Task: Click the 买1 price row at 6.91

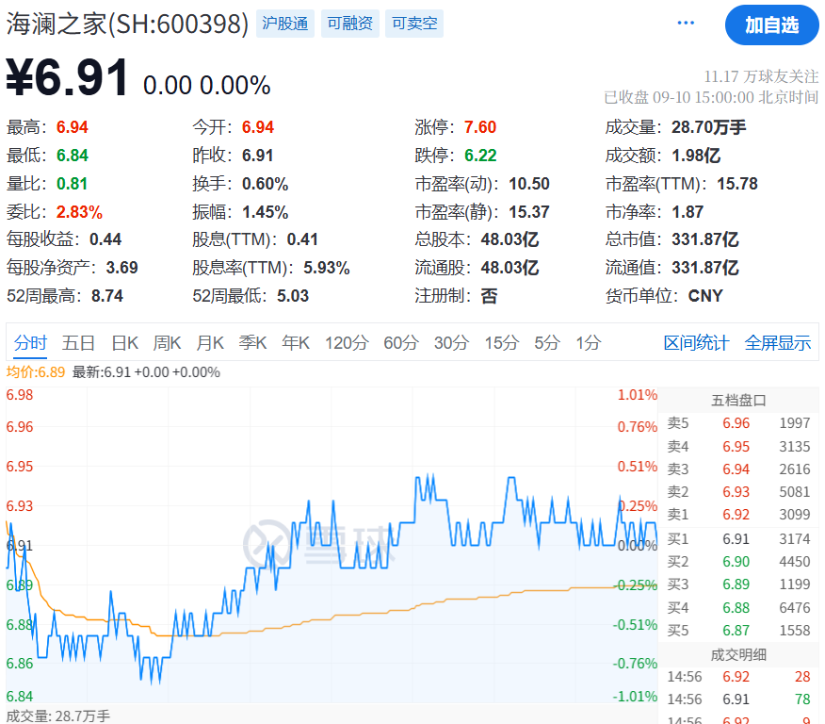Action: click(x=737, y=539)
